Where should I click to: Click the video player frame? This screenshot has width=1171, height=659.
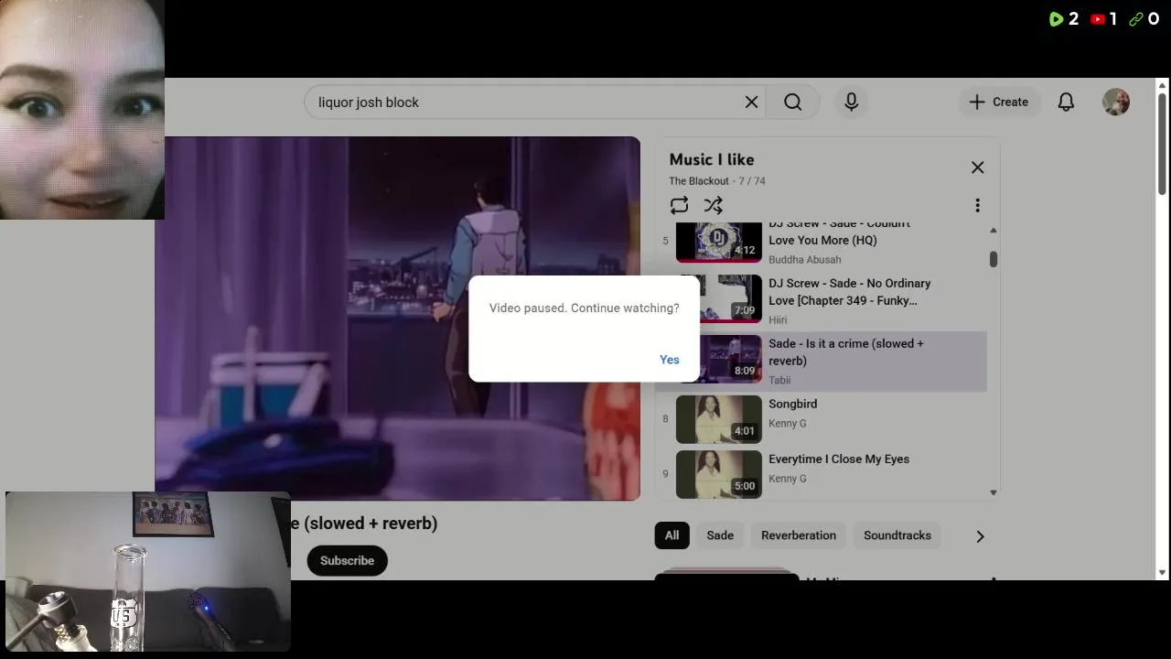pyautogui.click(x=398, y=319)
